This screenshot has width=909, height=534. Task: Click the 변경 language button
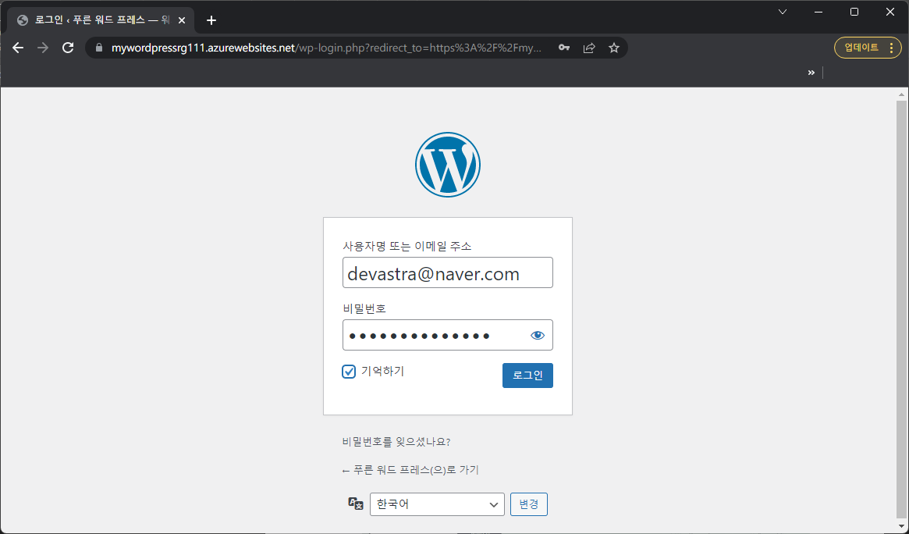click(529, 504)
